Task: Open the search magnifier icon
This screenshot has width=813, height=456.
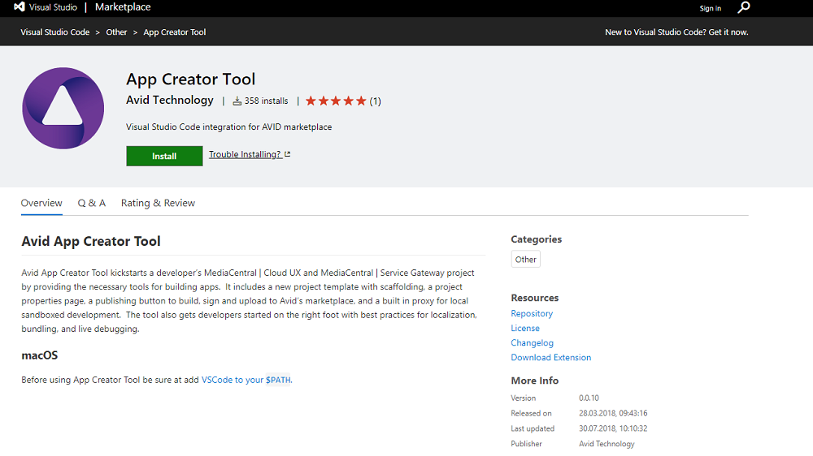Action: point(743,7)
